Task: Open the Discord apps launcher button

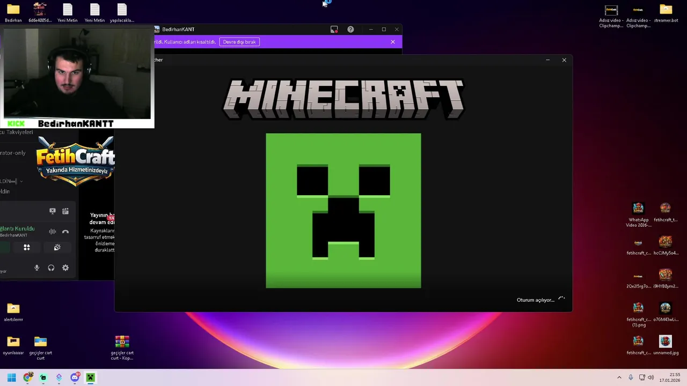Action: [x=27, y=247]
